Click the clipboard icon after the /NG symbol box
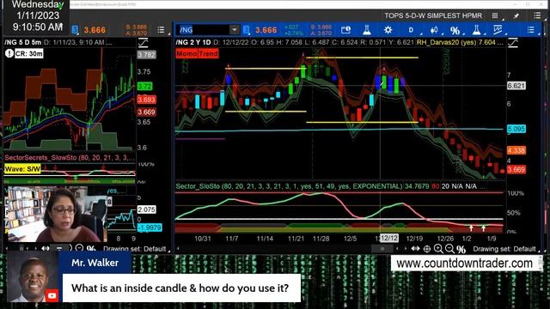The image size is (550, 309). coord(247,30)
